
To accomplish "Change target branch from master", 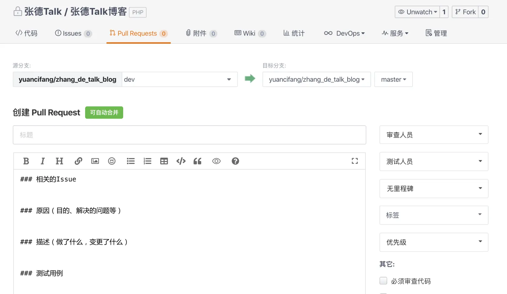I will [x=393, y=79].
